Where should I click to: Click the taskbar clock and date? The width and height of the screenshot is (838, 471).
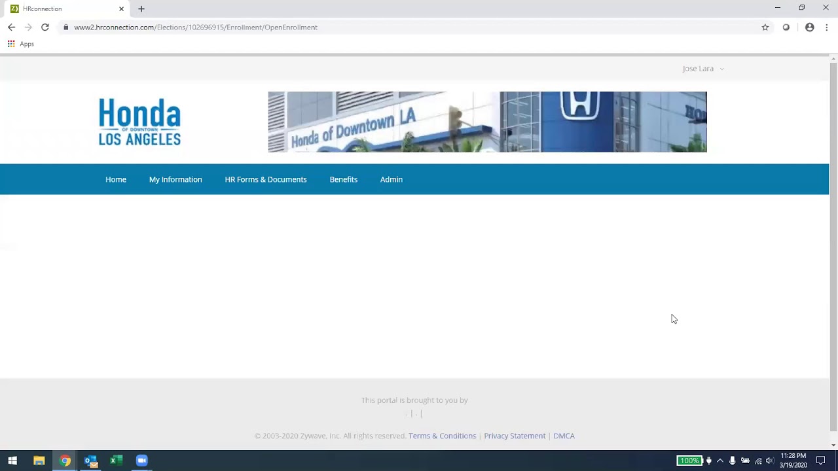[x=793, y=461]
